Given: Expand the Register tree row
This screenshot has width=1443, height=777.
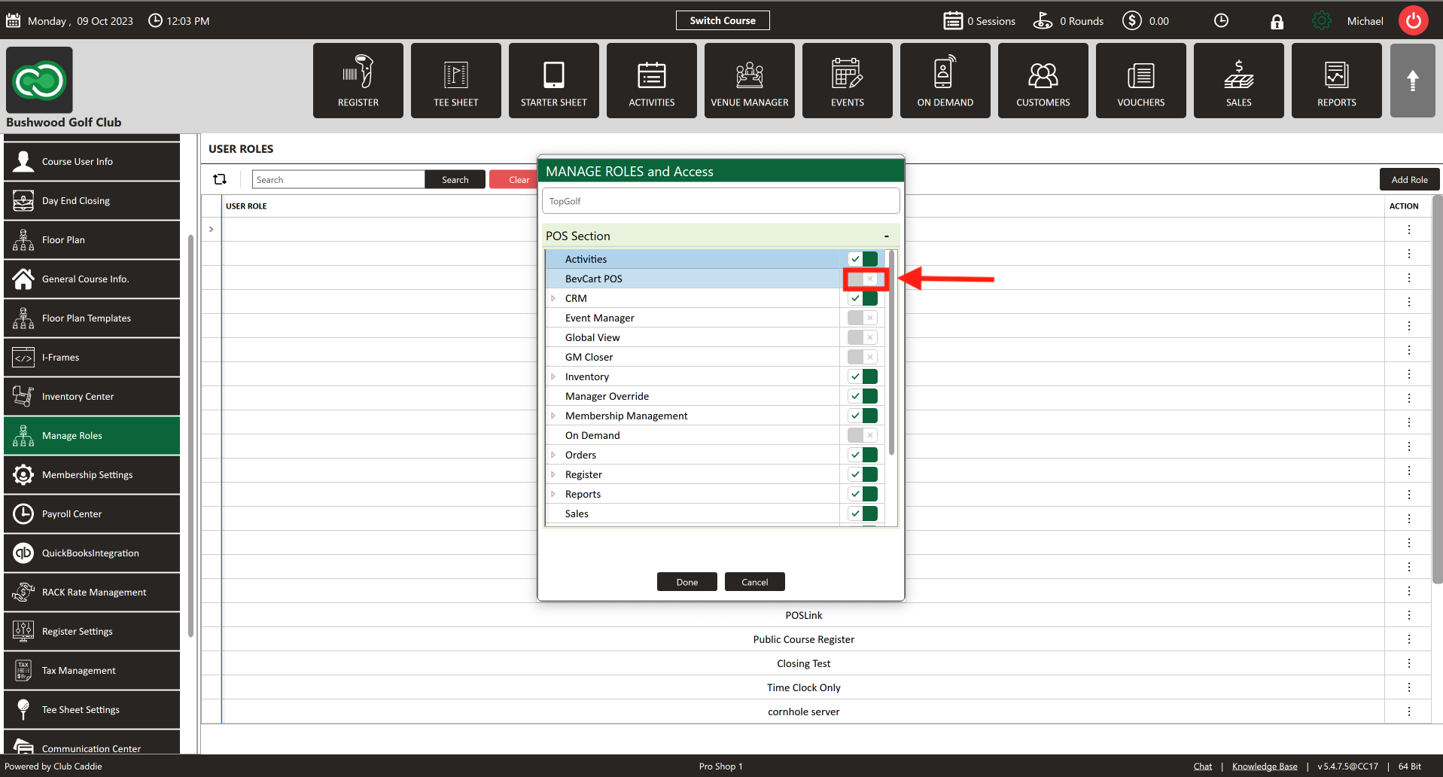Looking at the screenshot, I should coord(553,474).
